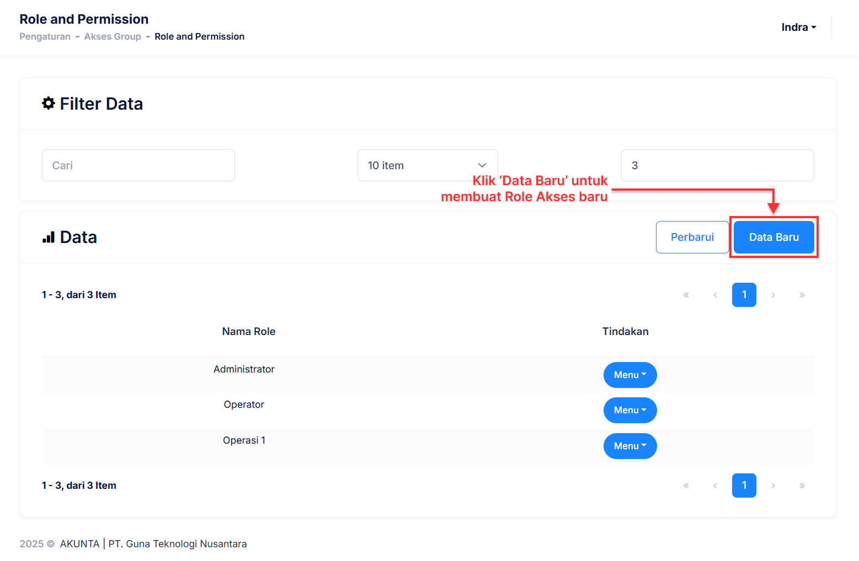Click the gear icon beside Filter Data
This screenshot has height=561, width=859.
pyautogui.click(x=49, y=104)
